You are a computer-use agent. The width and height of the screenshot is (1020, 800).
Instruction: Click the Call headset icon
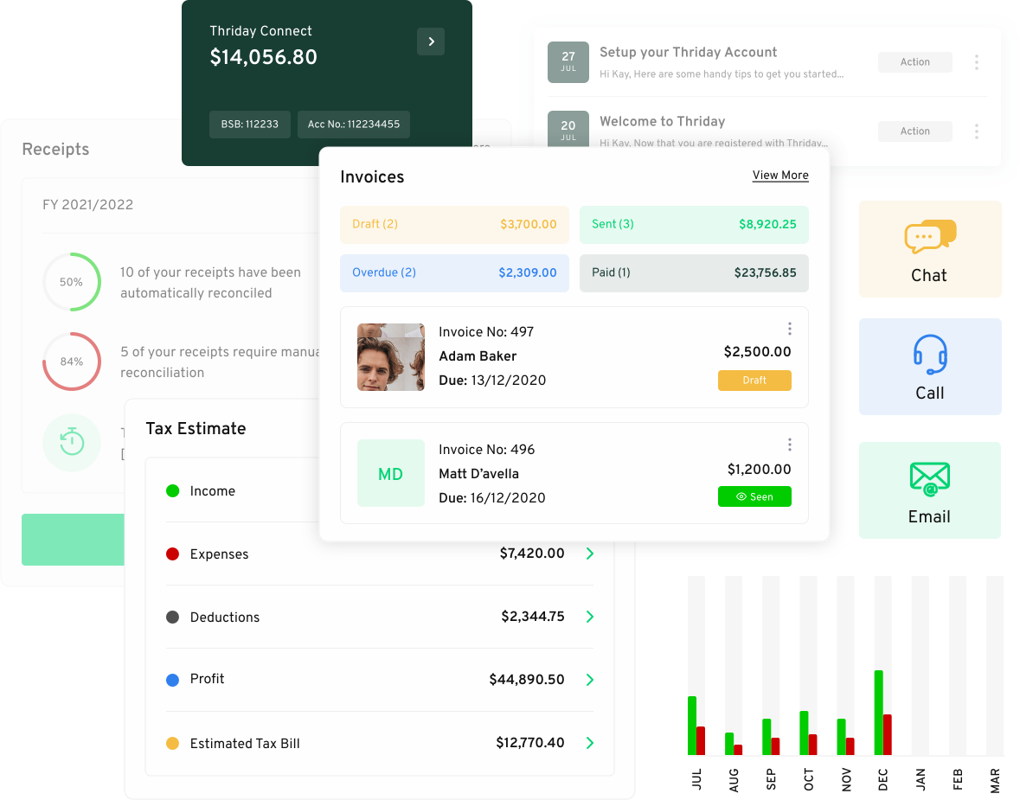click(930, 355)
